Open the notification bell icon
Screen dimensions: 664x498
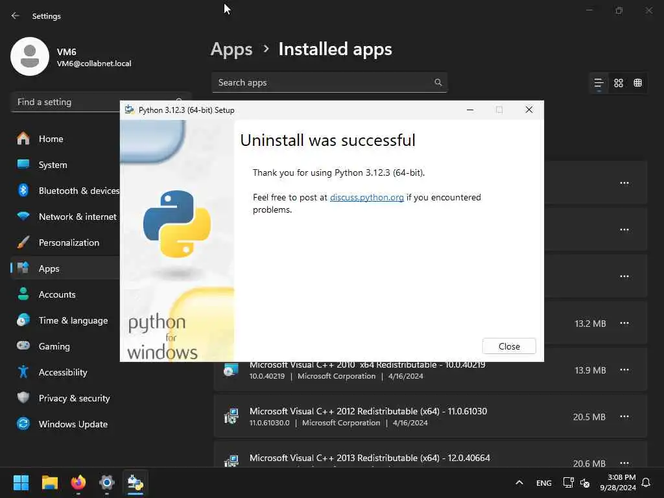point(646,482)
